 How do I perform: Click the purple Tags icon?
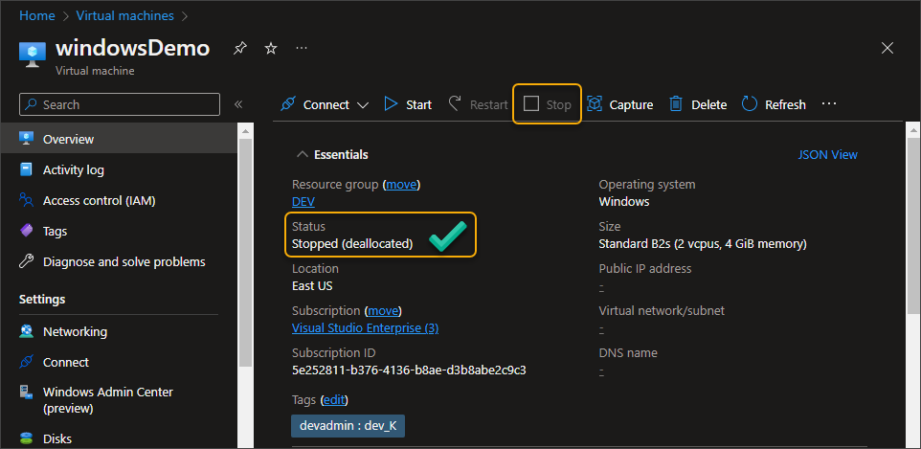point(27,231)
